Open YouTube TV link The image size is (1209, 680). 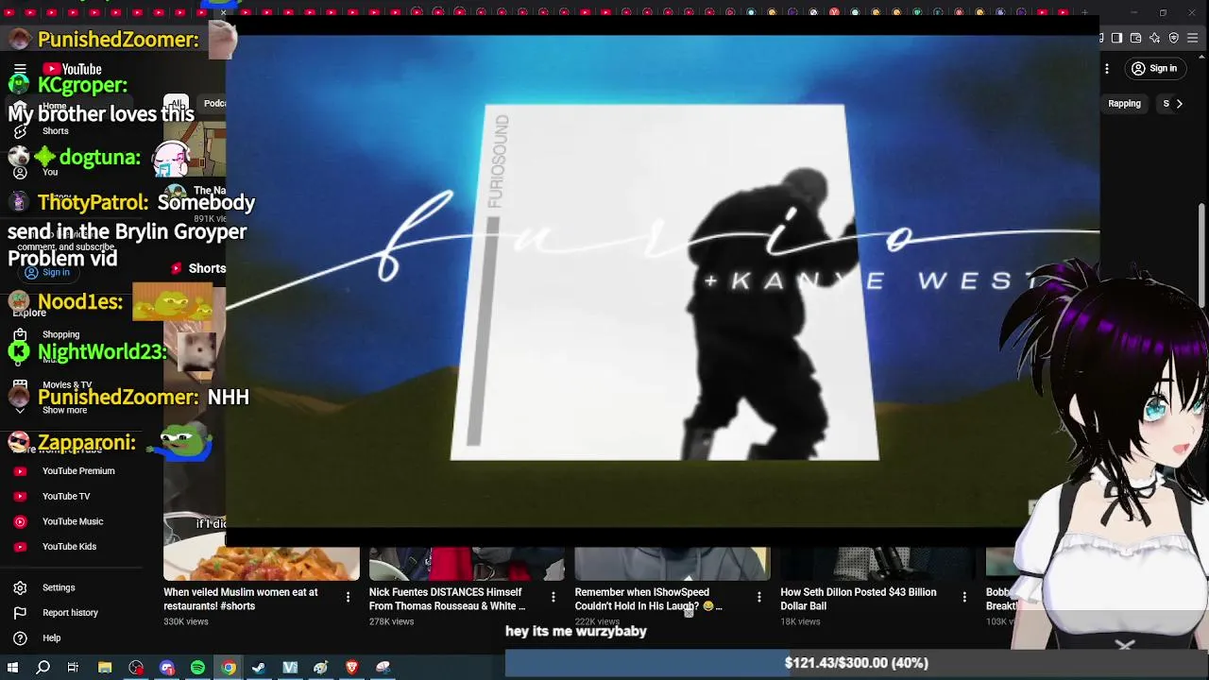pyautogui.click(x=66, y=496)
